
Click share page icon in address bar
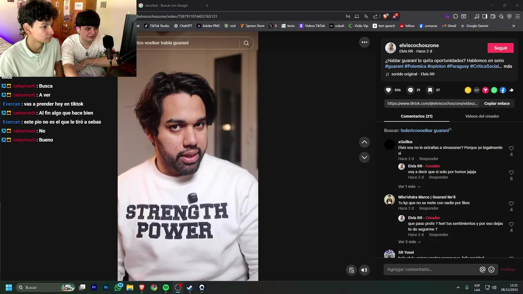tap(375, 16)
